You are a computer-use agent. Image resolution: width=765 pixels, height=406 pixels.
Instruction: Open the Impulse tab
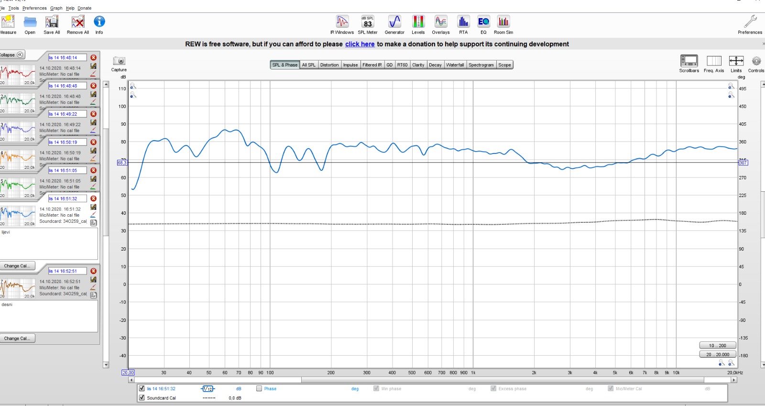tap(350, 65)
